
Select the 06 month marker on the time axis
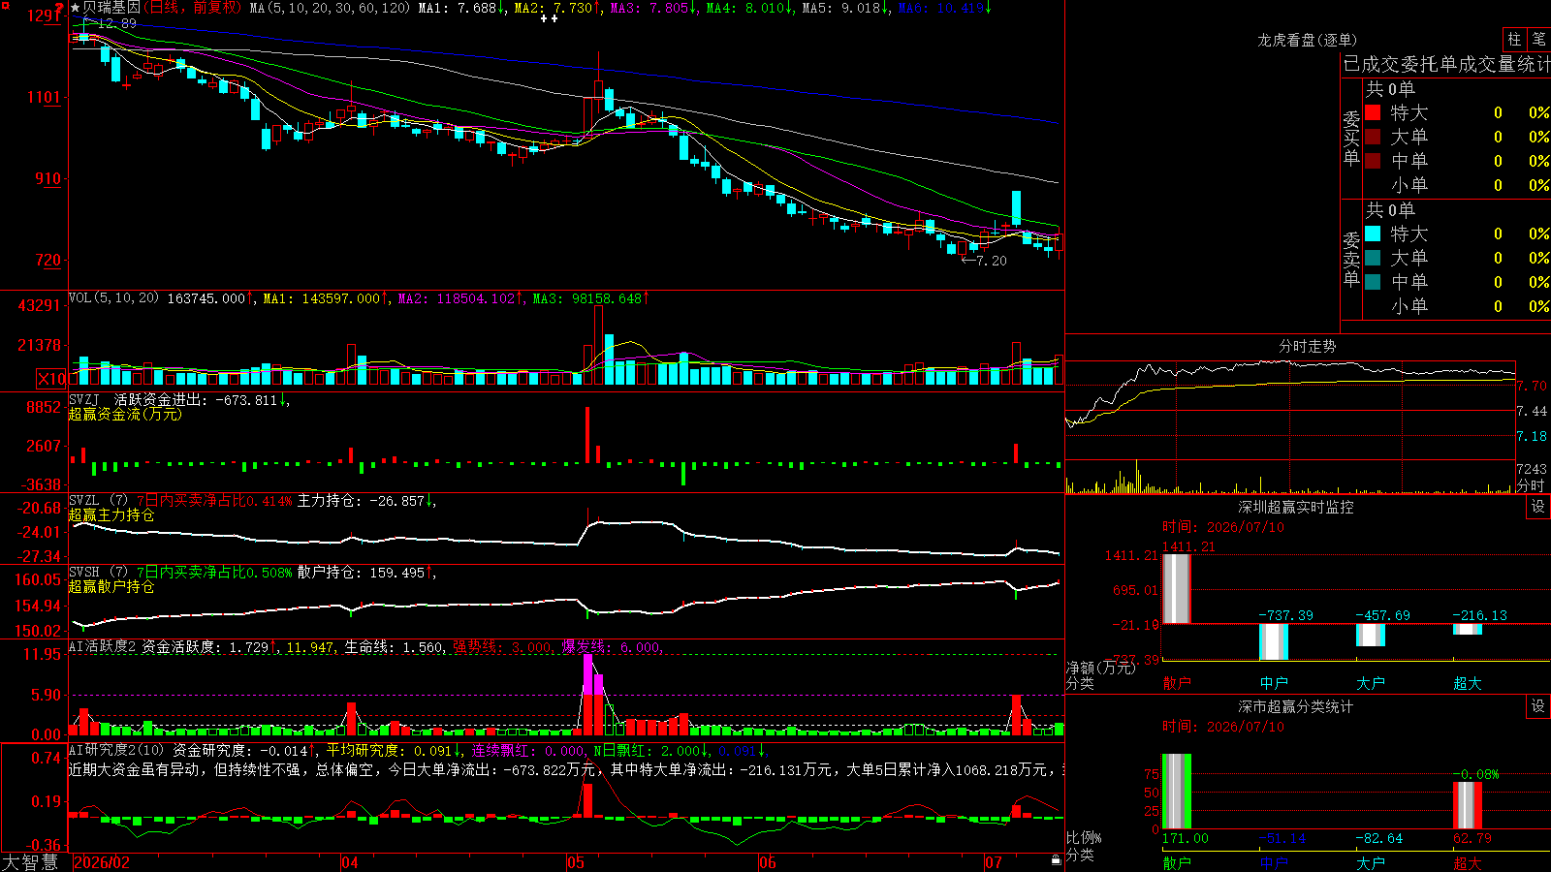(x=768, y=862)
